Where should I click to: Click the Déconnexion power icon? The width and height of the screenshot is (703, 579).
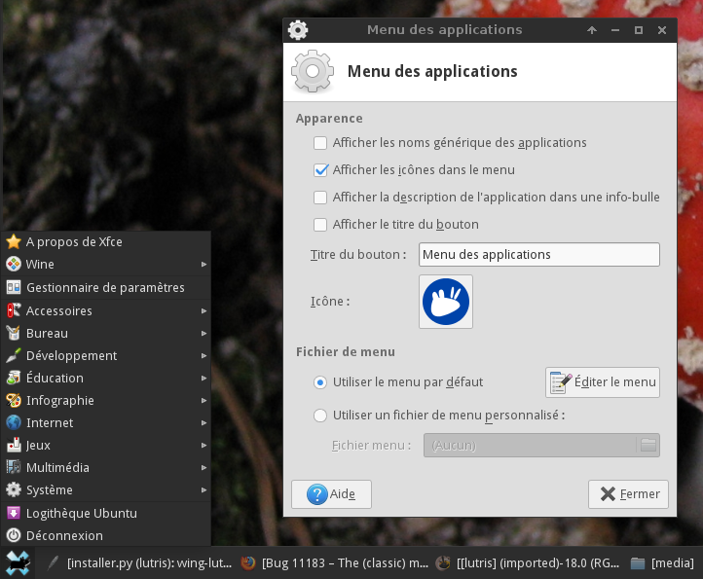14,535
